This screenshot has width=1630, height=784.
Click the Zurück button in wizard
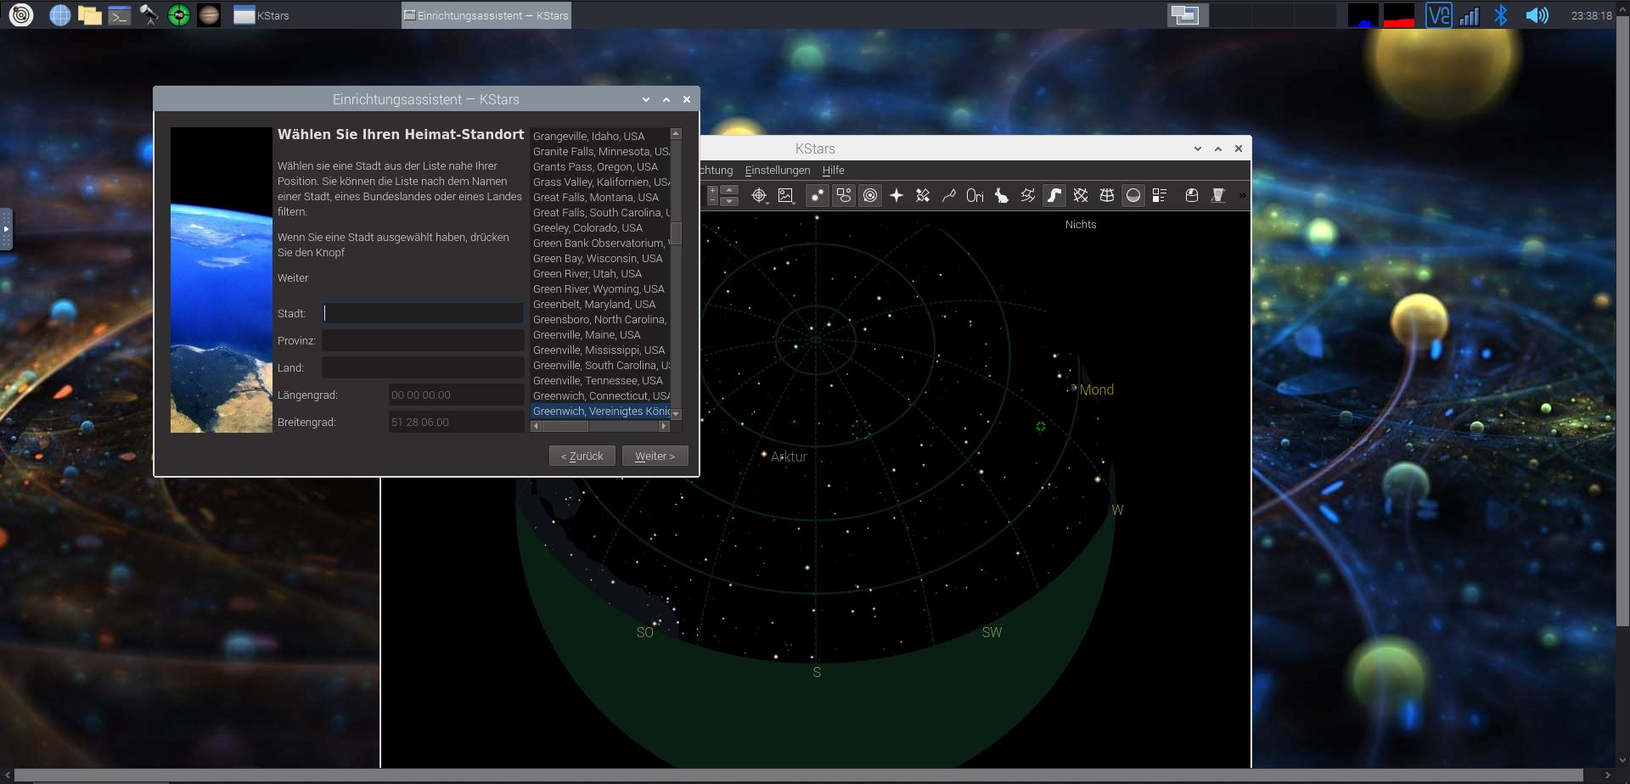(x=582, y=456)
